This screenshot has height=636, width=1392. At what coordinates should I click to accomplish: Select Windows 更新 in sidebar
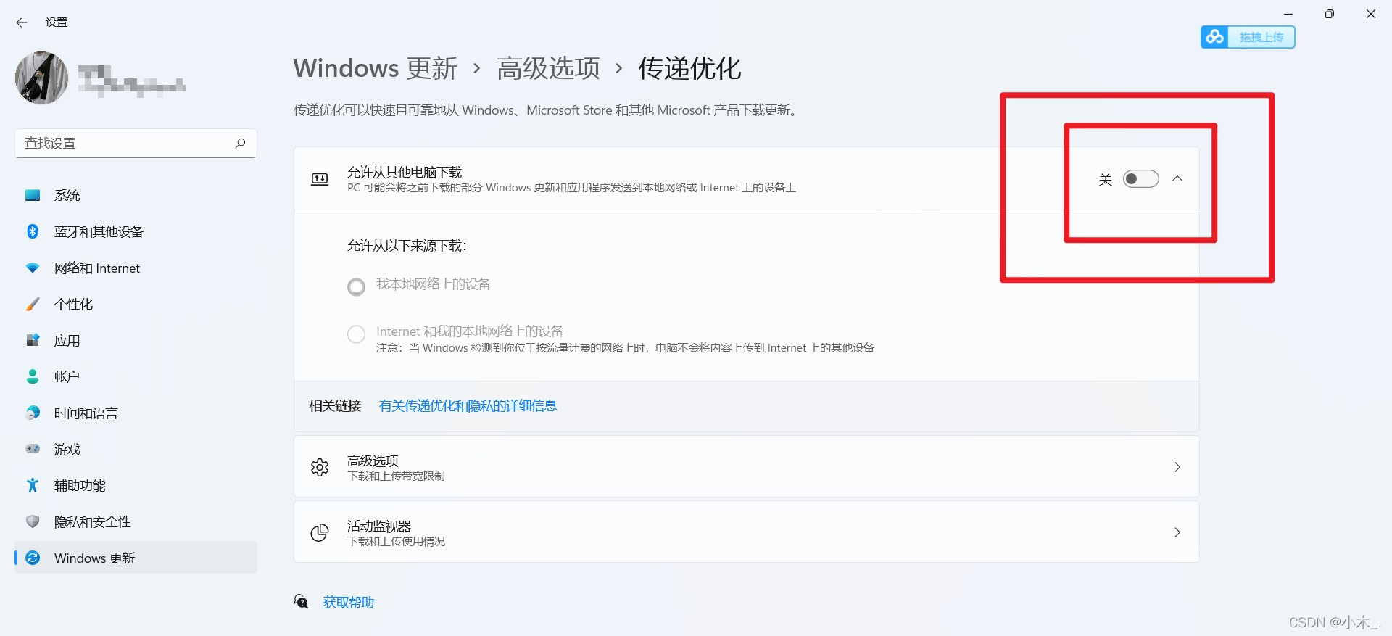[136, 558]
